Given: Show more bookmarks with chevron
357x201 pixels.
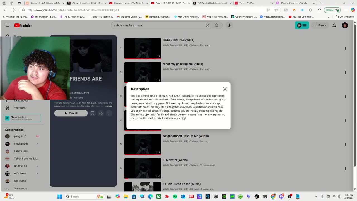Looking at the screenshot, I should coord(329,17).
